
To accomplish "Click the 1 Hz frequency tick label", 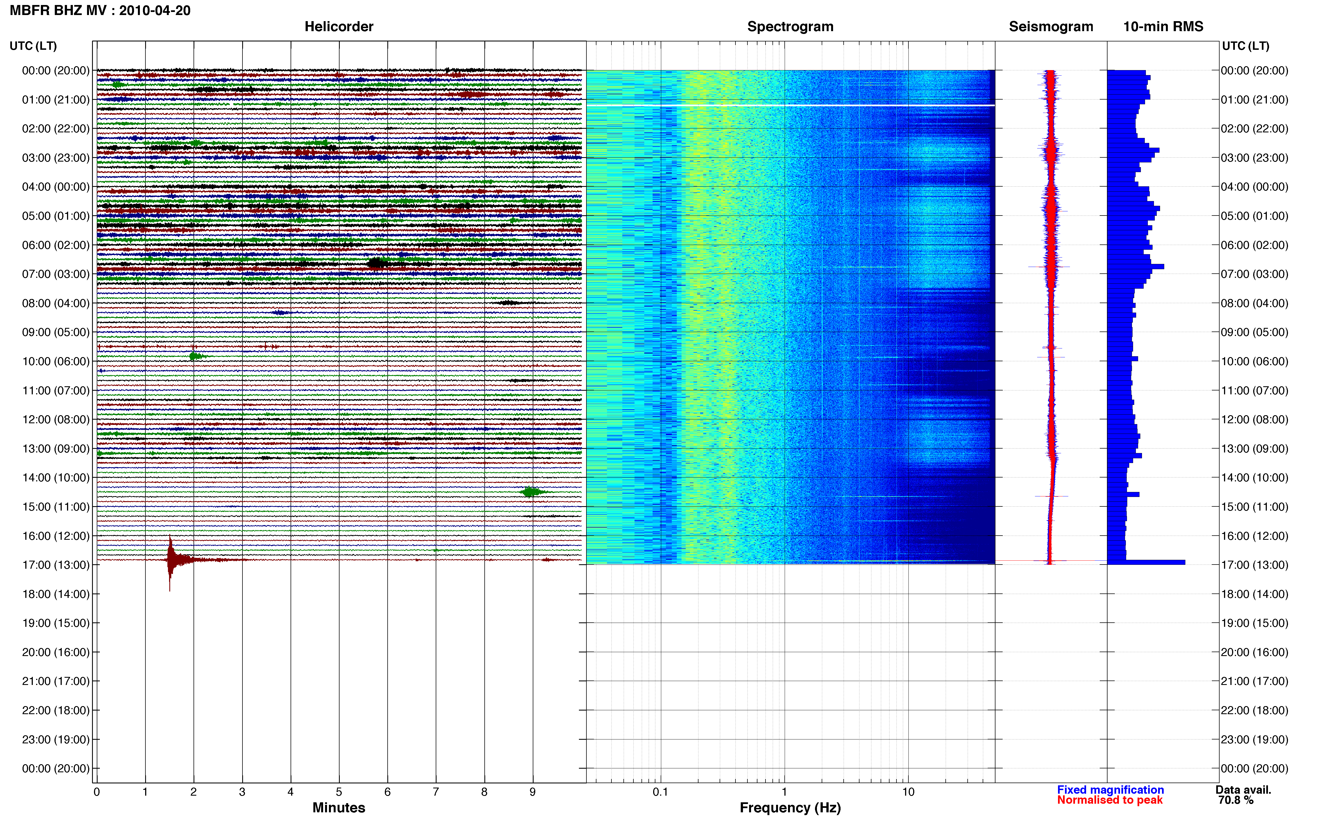I will [784, 792].
